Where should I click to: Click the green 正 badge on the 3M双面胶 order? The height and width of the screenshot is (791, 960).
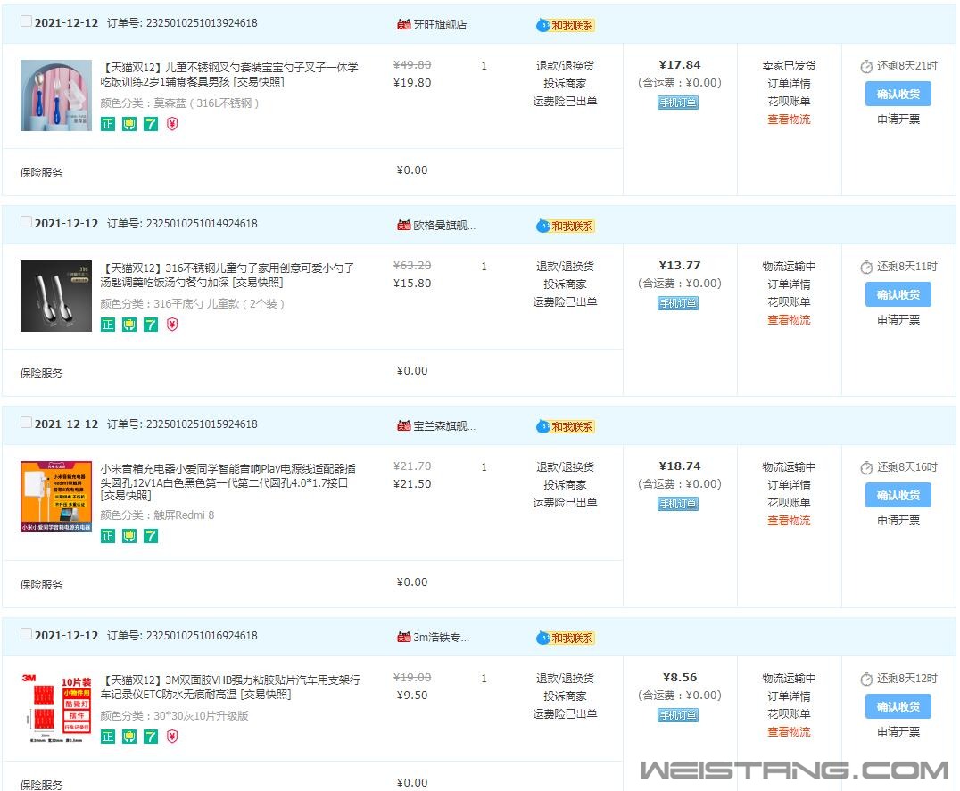[108, 737]
